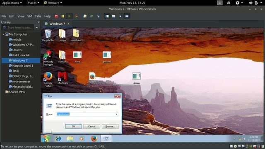265x149 pixels.
Task: Open Windows Media Player from taskbar
Action: (82, 139)
